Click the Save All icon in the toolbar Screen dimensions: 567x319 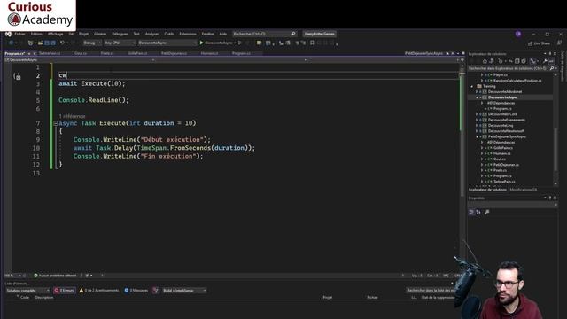[53, 43]
